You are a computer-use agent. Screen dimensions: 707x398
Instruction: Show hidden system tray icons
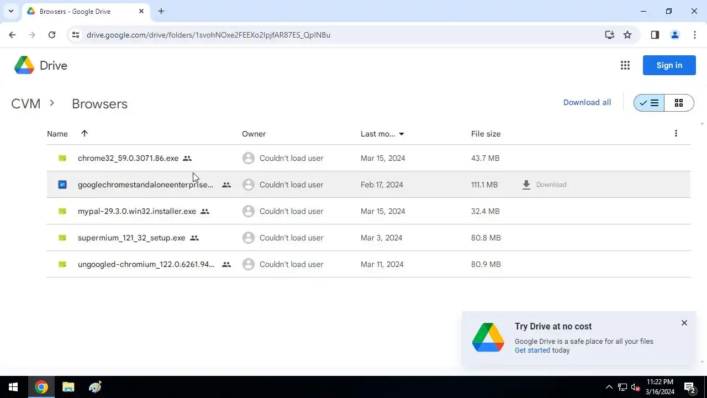(609, 387)
